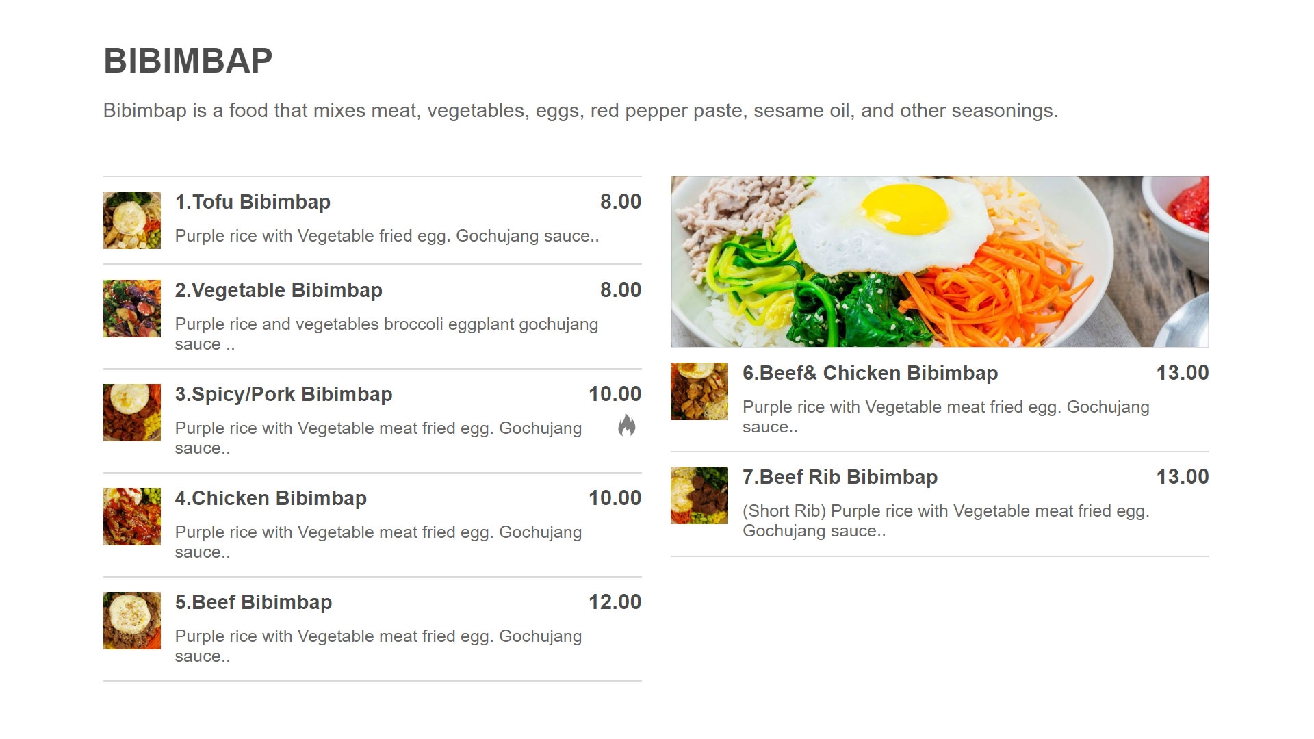The width and height of the screenshot is (1314, 739).
Task: Click the spicy flame icon
Action: point(626,426)
